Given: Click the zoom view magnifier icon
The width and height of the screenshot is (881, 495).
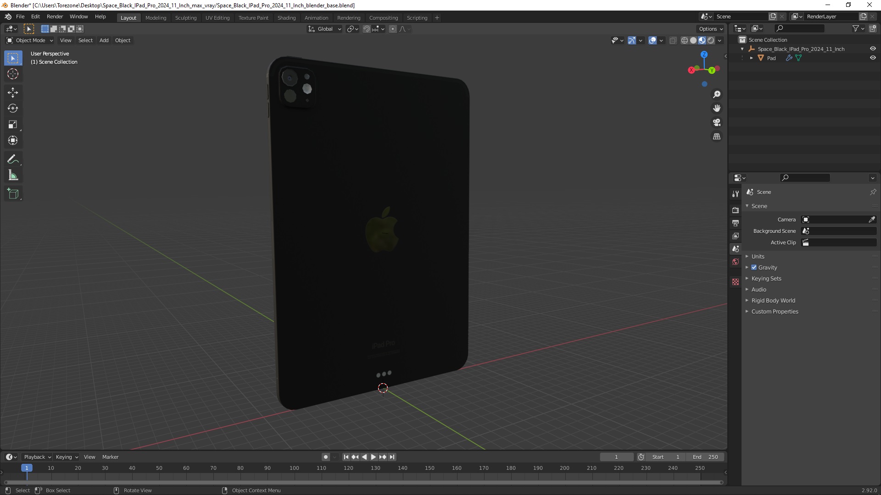Looking at the screenshot, I should (x=717, y=94).
